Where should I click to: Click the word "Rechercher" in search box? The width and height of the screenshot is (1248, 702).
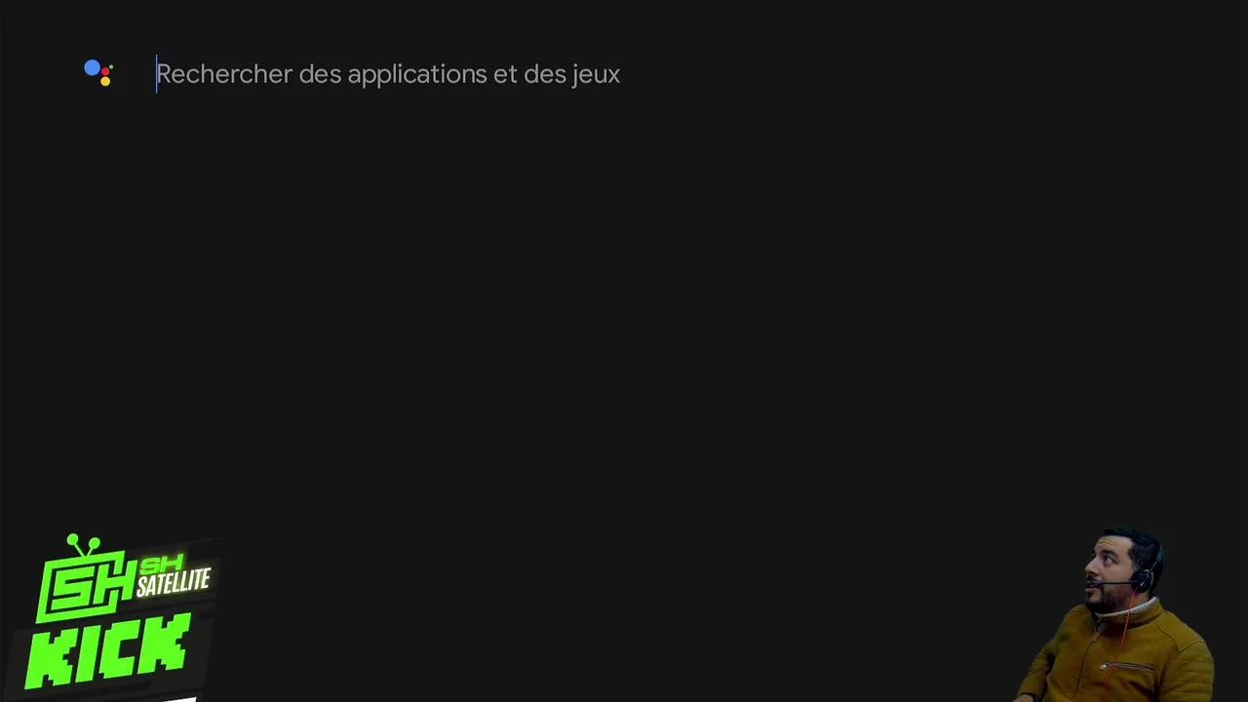(224, 74)
